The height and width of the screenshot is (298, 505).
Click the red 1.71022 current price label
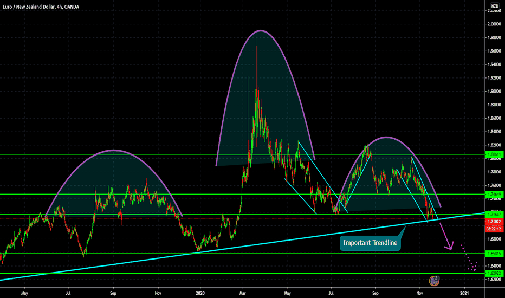click(494, 222)
